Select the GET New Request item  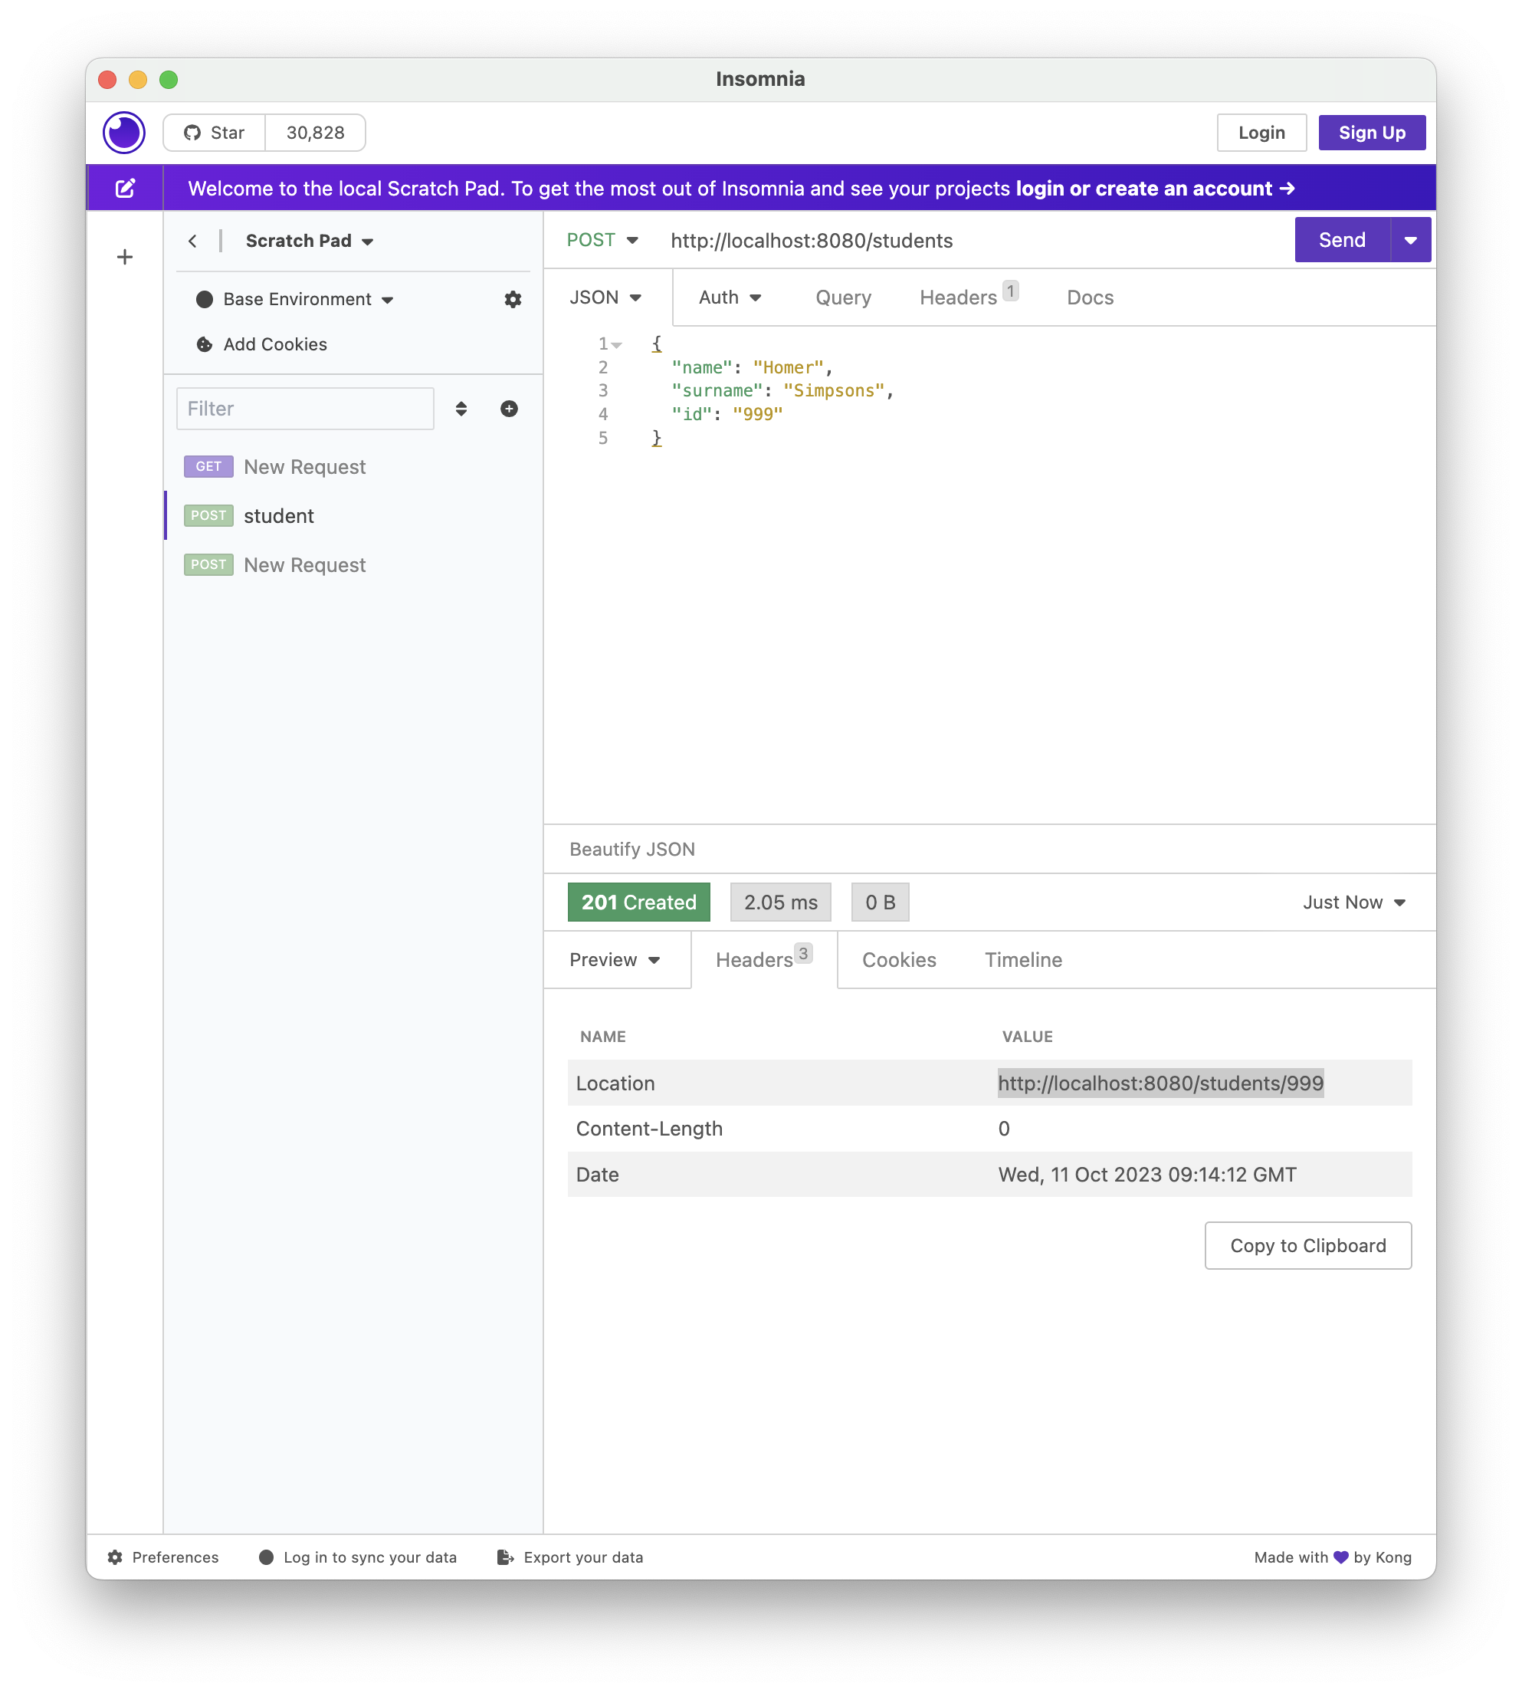354,467
